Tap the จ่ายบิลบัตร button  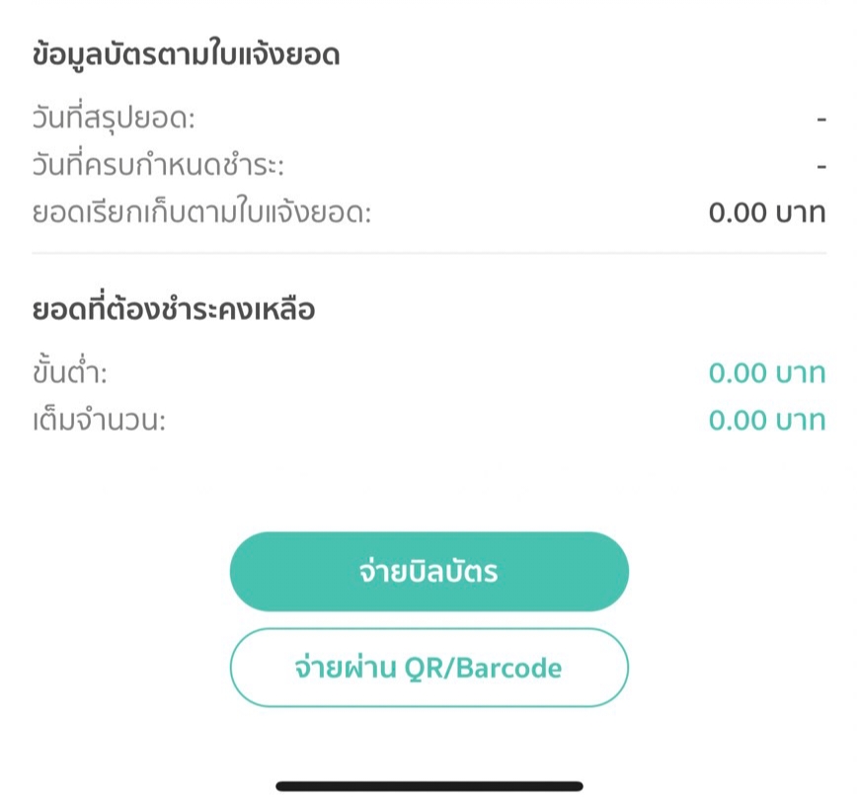(x=429, y=571)
